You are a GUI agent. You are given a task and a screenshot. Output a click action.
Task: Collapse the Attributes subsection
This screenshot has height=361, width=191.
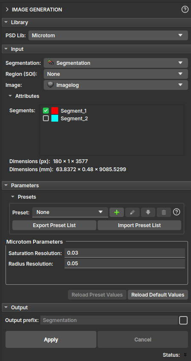(x=10, y=96)
